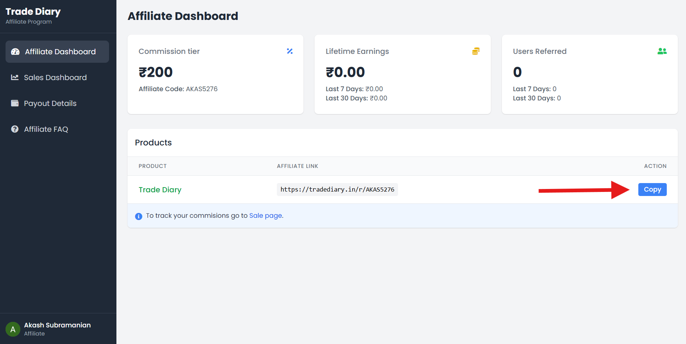Click the blue info icon beside tracking note
Image resolution: width=686 pixels, height=344 pixels.
click(x=139, y=216)
